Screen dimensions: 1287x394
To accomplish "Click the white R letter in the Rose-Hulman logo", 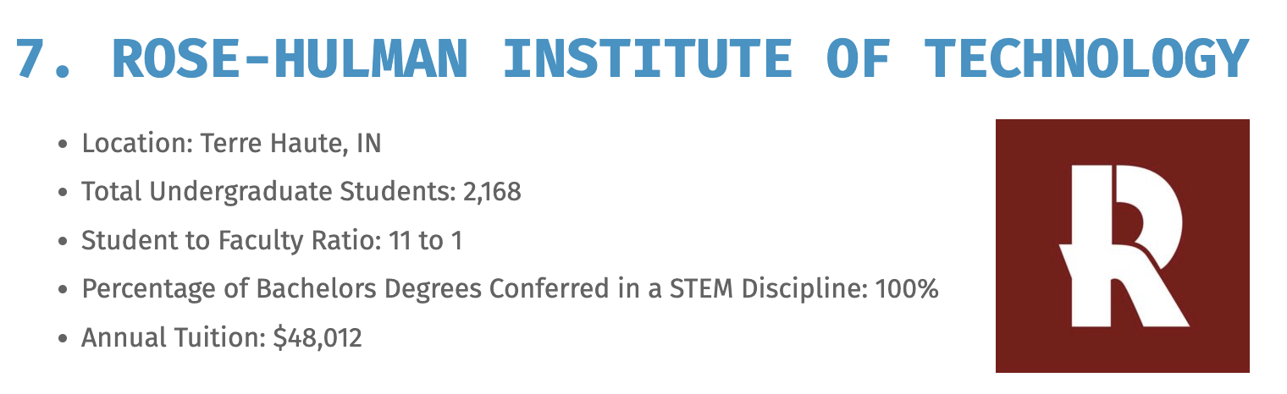I will tap(1124, 246).
